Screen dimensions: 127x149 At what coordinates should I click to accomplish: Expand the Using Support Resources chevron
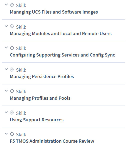click(x=6, y=112)
